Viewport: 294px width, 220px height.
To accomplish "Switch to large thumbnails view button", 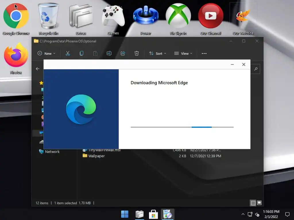I will (x=259, y=203).
